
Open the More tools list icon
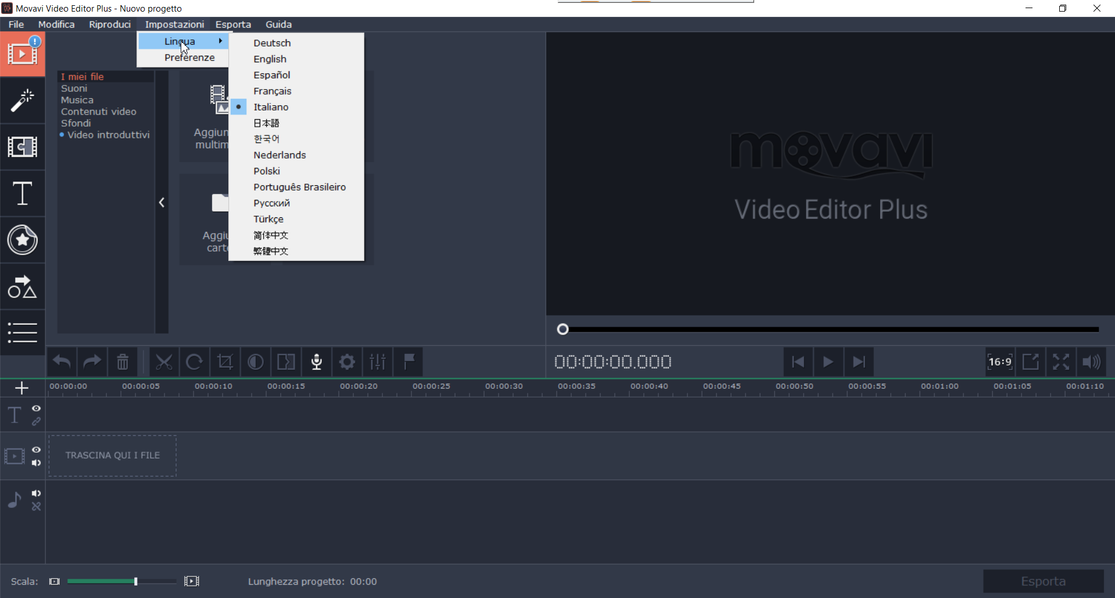pyautogui.click(x=22, y=332)
